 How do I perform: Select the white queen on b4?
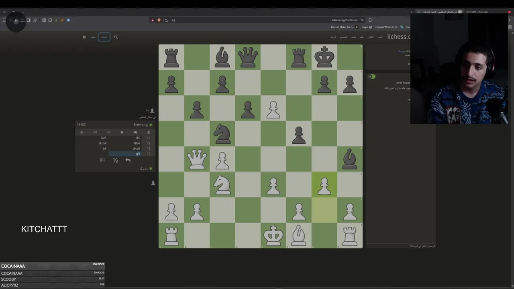pos(197,159)
